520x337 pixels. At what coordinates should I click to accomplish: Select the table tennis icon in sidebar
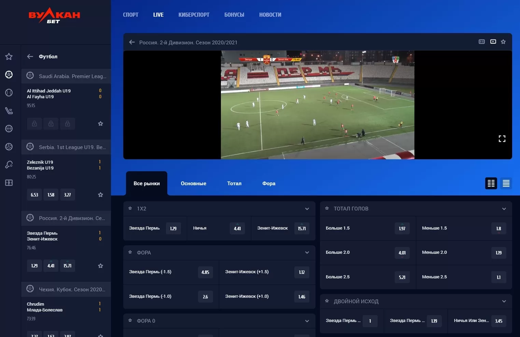tap(9, 165)
